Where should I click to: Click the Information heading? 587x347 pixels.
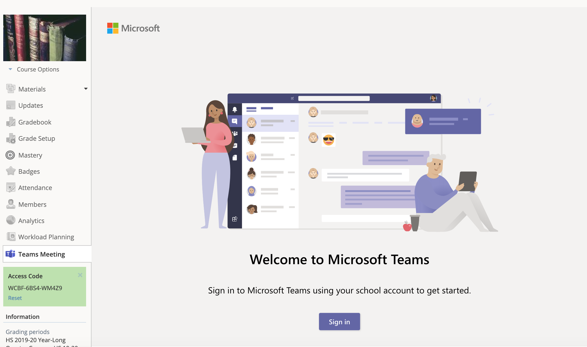[x=22, y=317]
